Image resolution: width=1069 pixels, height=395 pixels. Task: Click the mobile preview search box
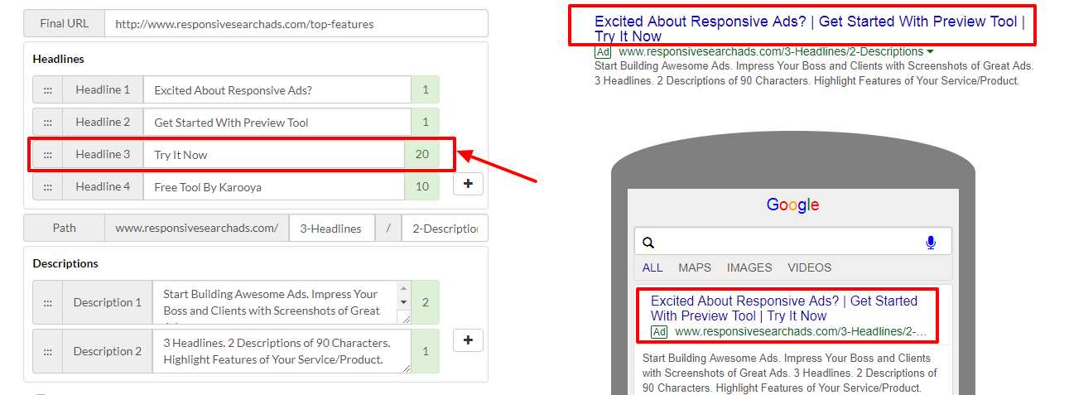[792, 242]
